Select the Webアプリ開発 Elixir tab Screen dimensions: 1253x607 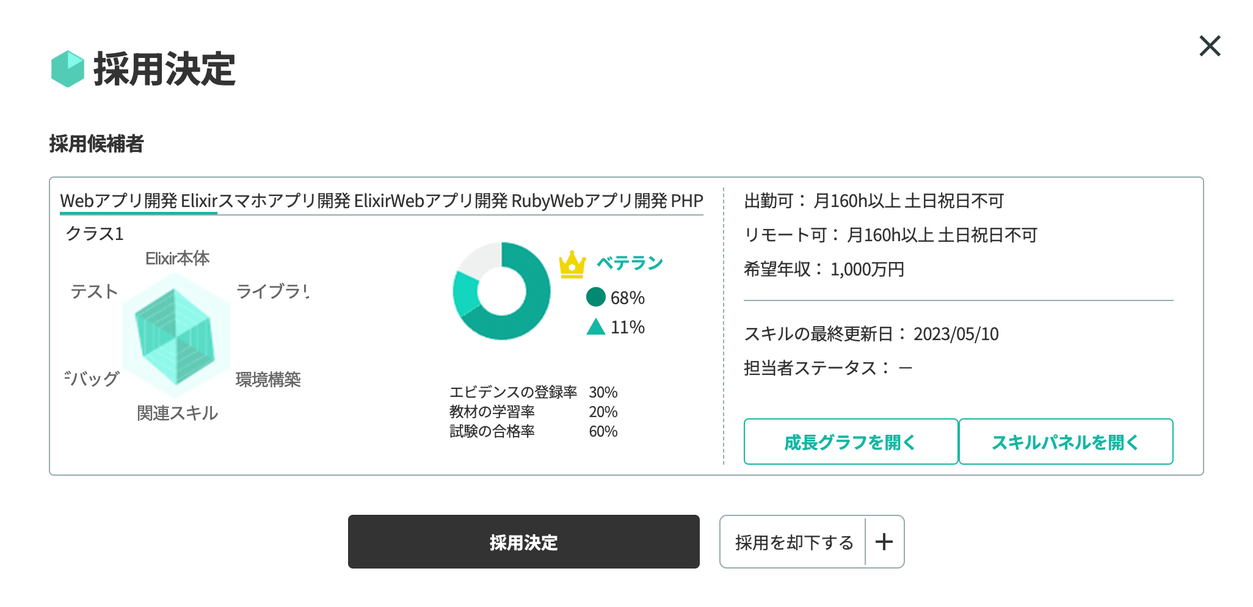coord(139,201)
